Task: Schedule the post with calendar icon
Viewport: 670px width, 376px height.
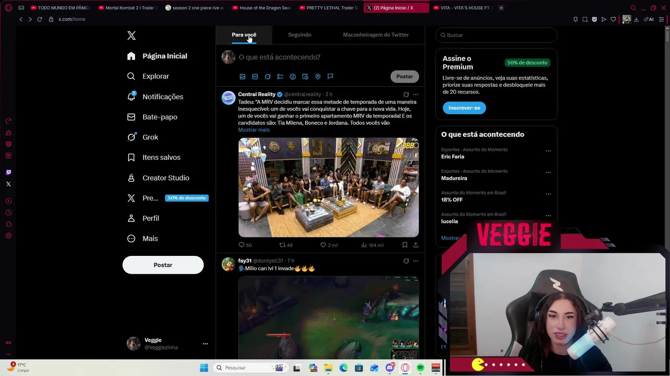Action: pyautogui.click(x=305, y=76)
